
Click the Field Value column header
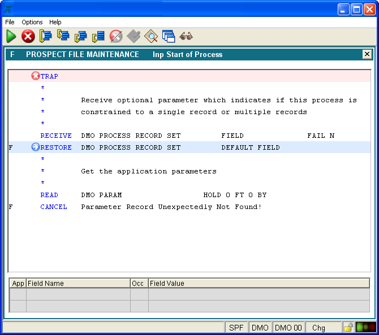click(259, 283)
